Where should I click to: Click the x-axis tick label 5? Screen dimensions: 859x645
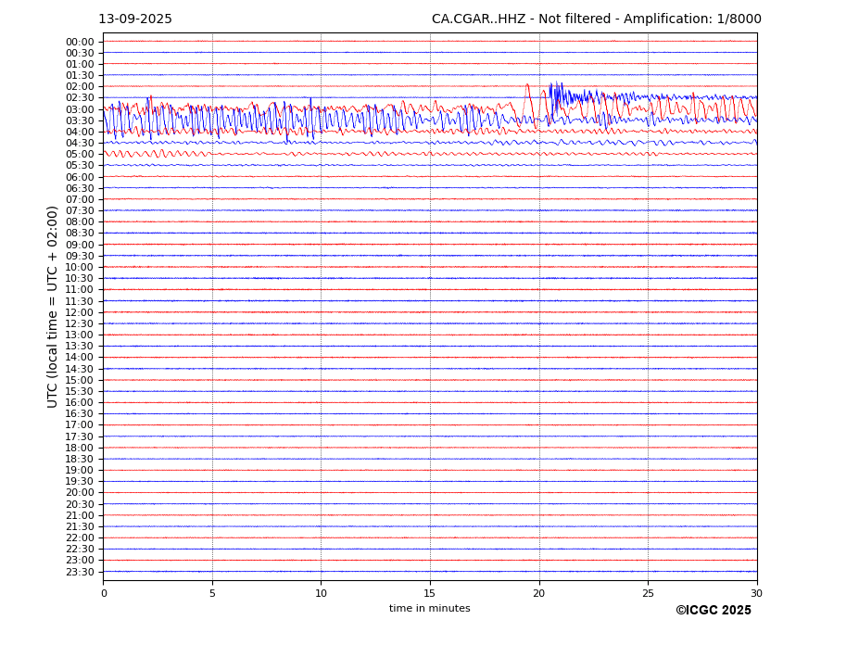pos(212,593)
